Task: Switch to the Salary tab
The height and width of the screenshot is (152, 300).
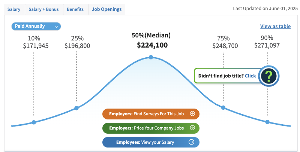Action: pyautogui.click(x=14, y=9)
